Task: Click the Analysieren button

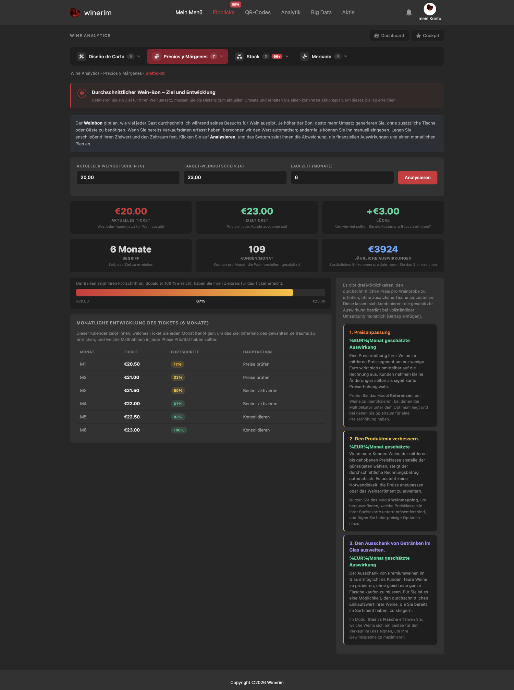Action: (x=417, y=178)
